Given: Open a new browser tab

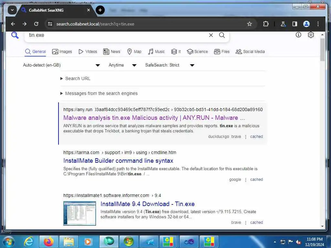Looking at the screenshot, I should coord(100,10).
